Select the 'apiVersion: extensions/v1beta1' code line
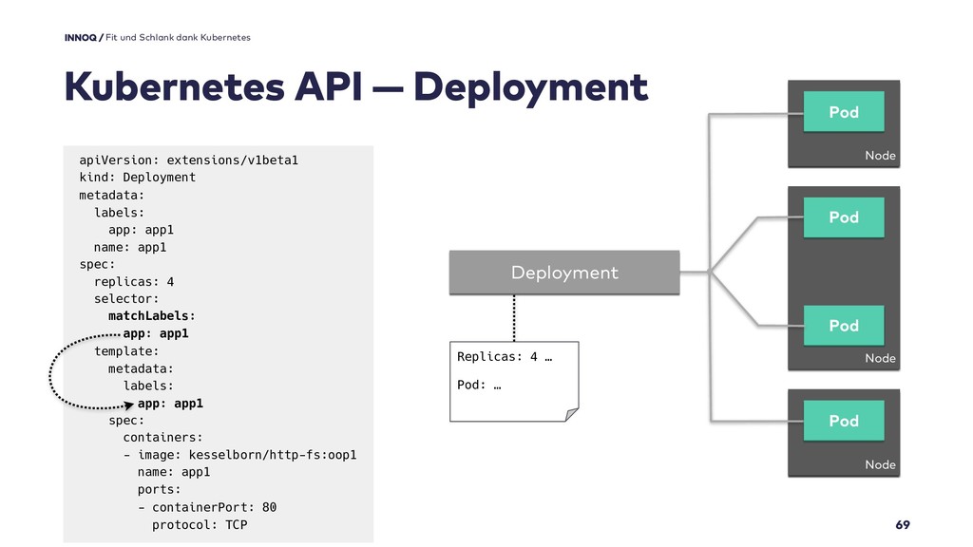The width and height of the screenshot is (973, 547). (189, 160)
